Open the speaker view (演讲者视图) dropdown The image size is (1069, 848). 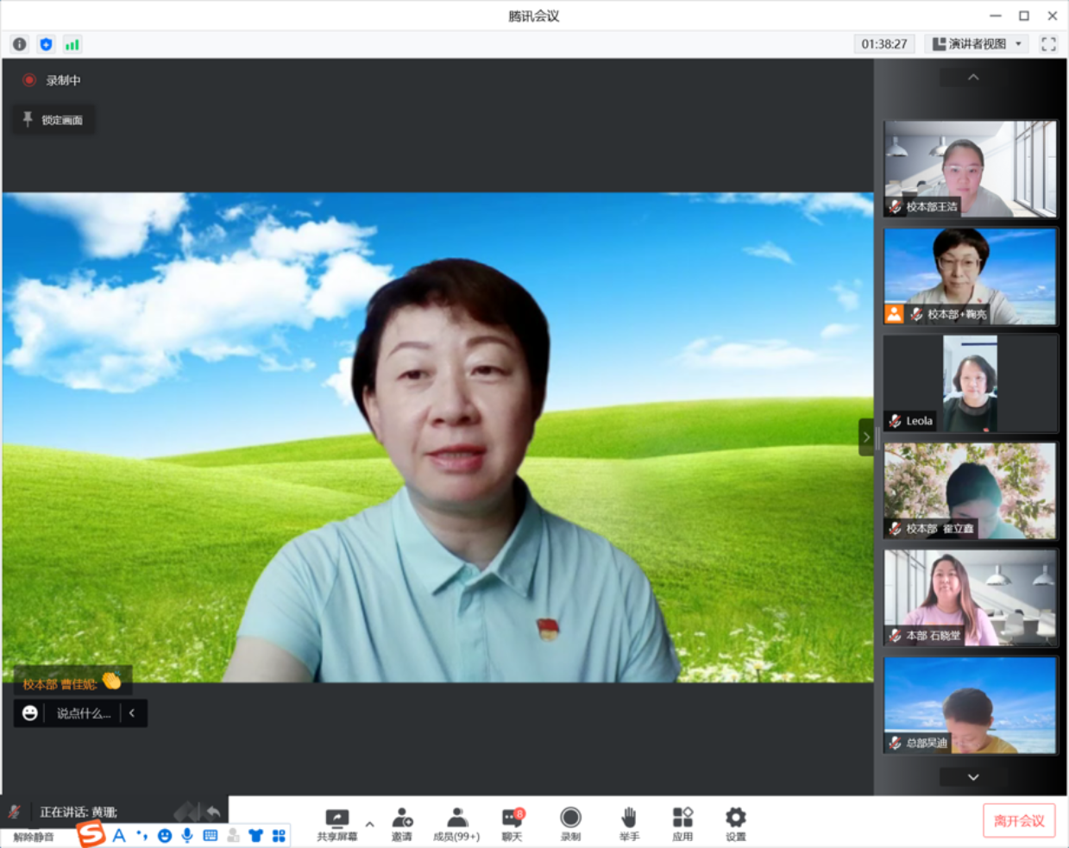(x=978, y=44)
